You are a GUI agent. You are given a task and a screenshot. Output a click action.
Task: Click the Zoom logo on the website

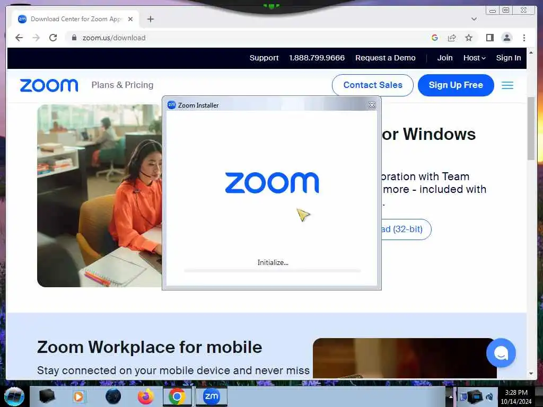tap(49, 85)
